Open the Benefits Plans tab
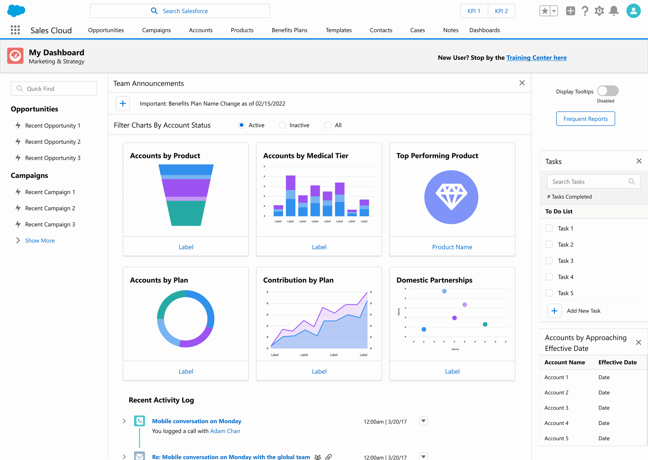This screenshot has width=648, height=460. [289, 30]
